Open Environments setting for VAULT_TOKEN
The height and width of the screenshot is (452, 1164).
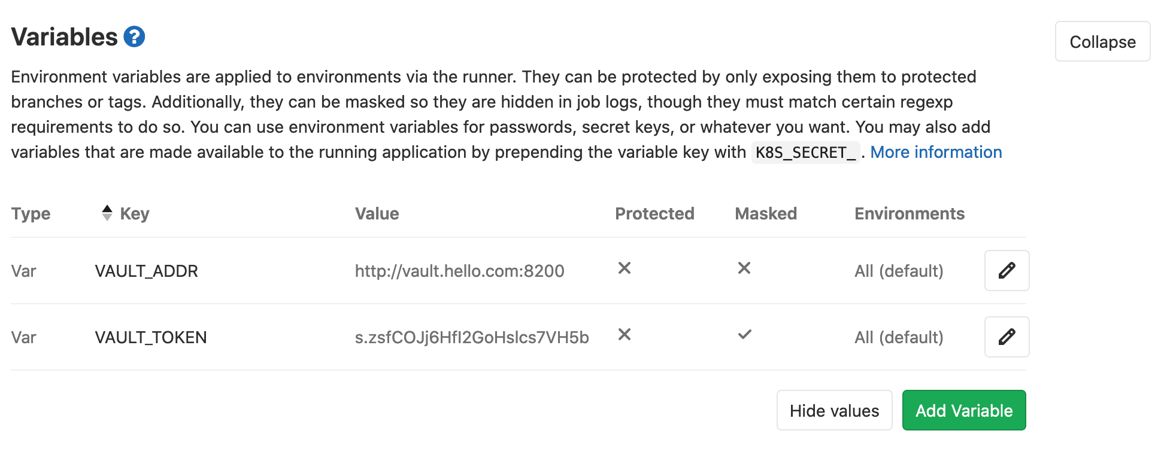click(898, 337)
